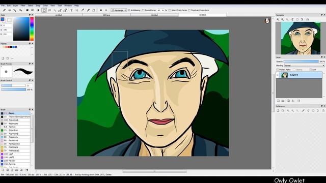Float the Color panel
This screenshot has width=326, height=183.
click(x=30, y=15)
